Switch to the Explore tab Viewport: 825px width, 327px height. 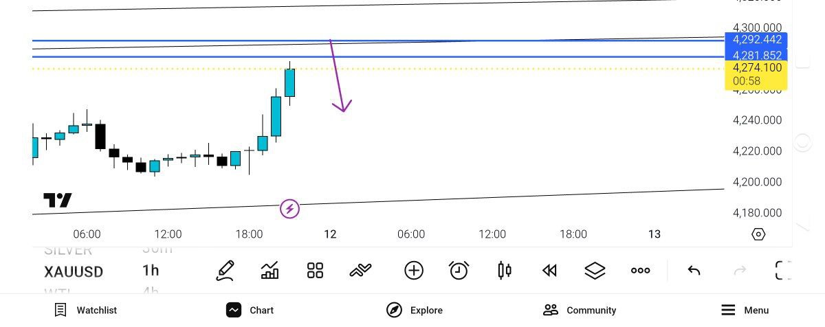click(414, 310)
